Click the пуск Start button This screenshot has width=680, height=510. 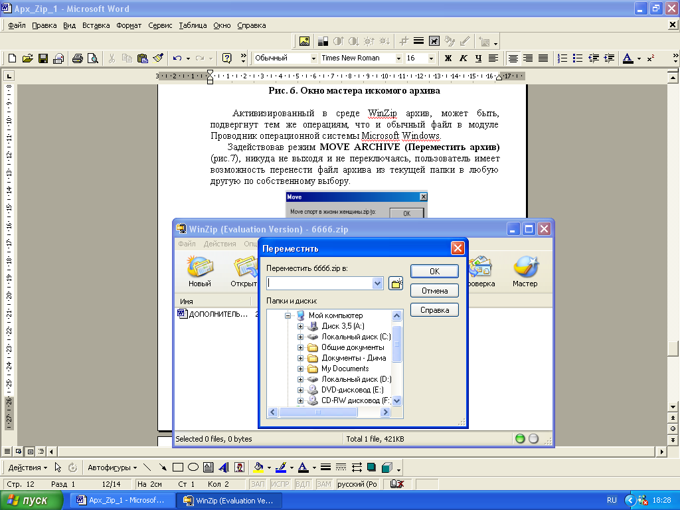pos(31,500)
